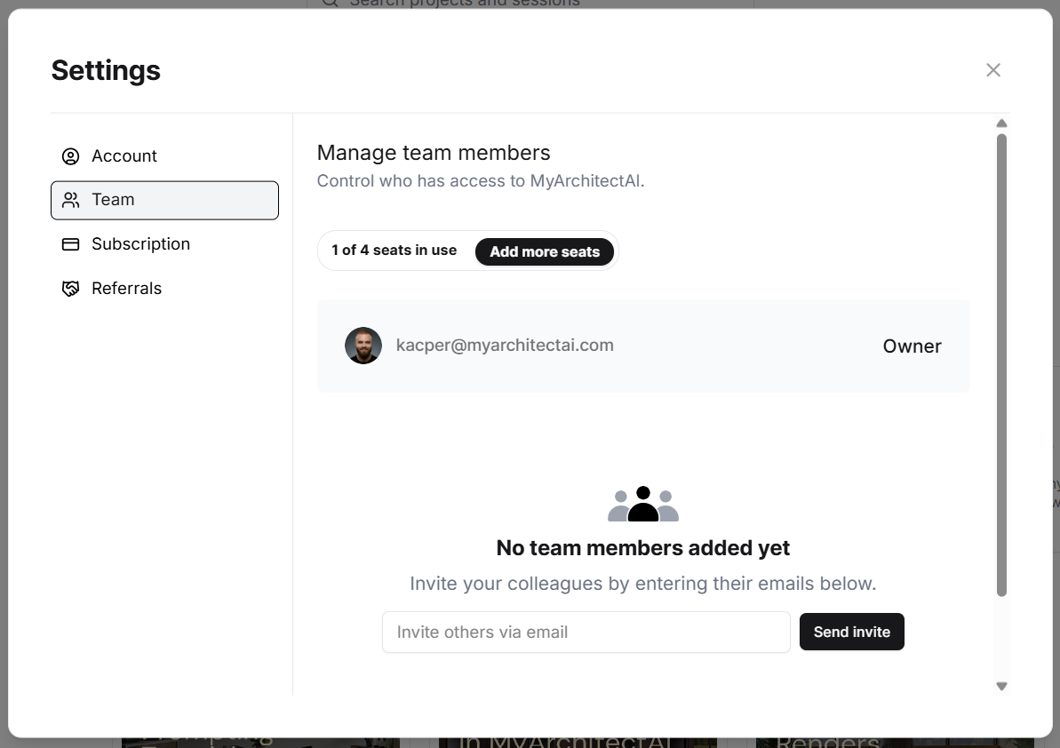Select the Team tab label
Viewport: 1060px width, 748px height.
113,199
